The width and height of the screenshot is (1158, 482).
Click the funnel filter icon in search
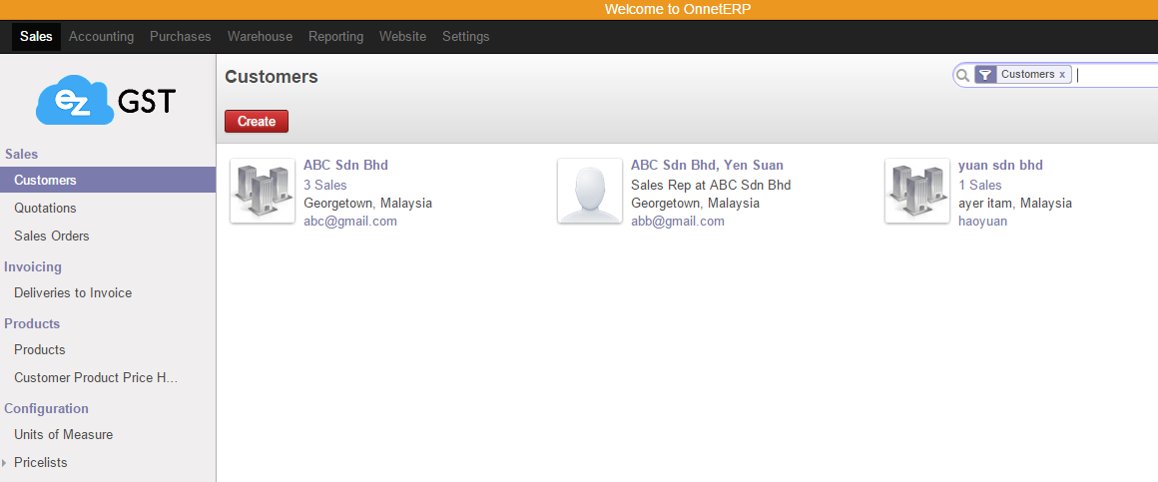click(985, 75)
